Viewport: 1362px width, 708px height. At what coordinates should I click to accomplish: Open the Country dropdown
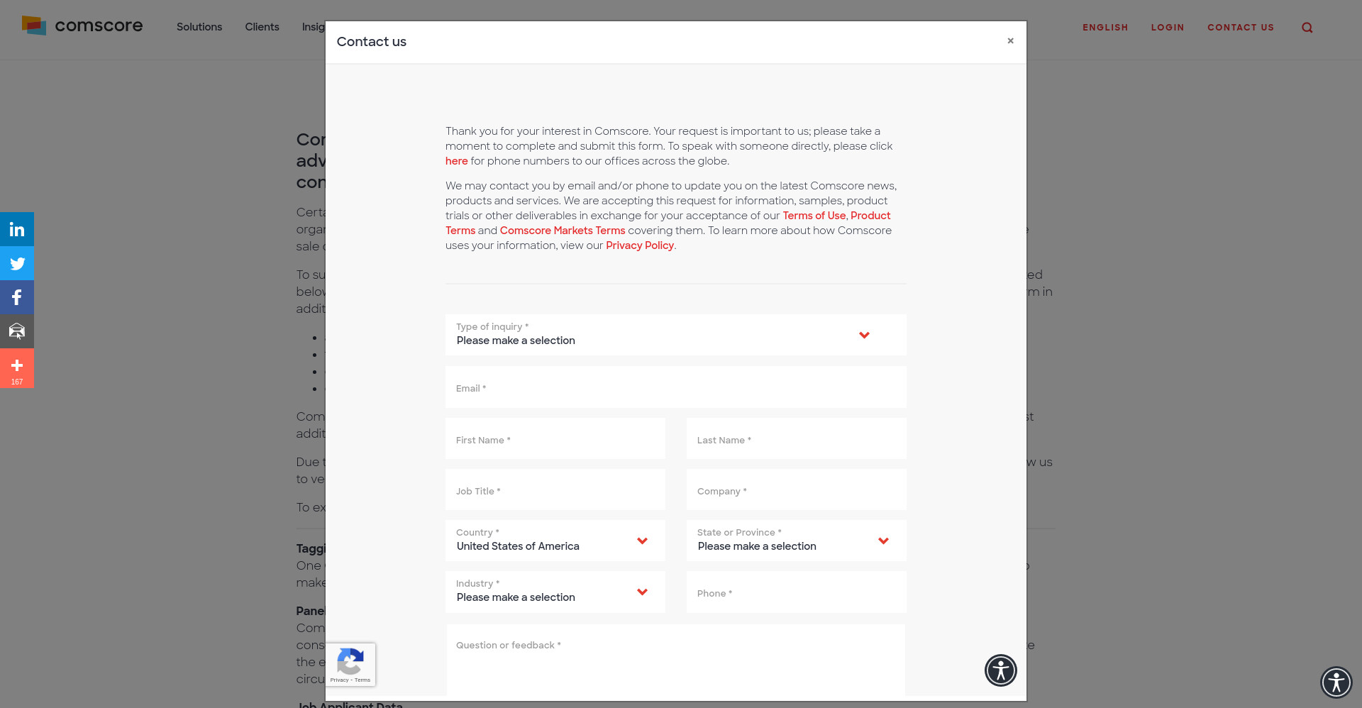tap(555, 541)
